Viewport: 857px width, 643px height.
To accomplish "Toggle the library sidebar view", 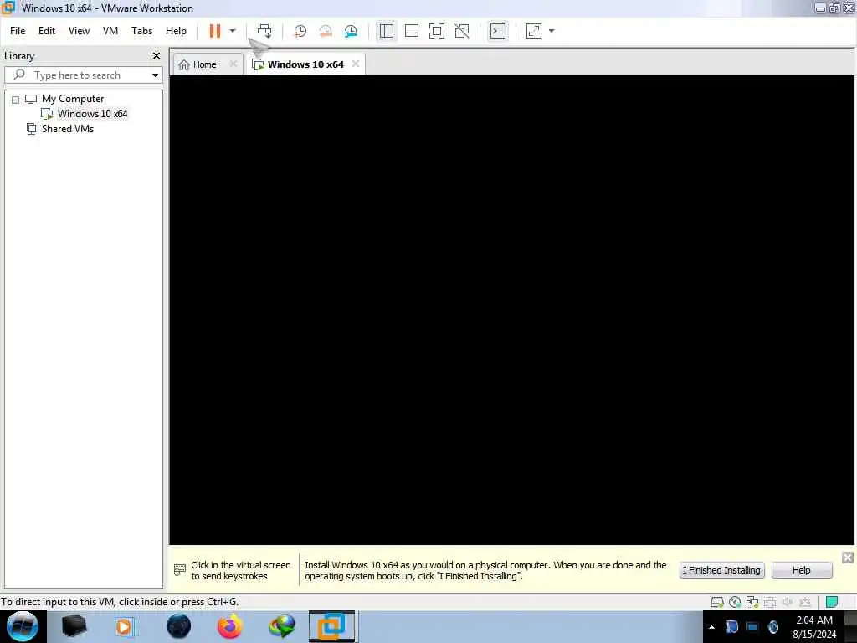I will (x=387, y=31).
